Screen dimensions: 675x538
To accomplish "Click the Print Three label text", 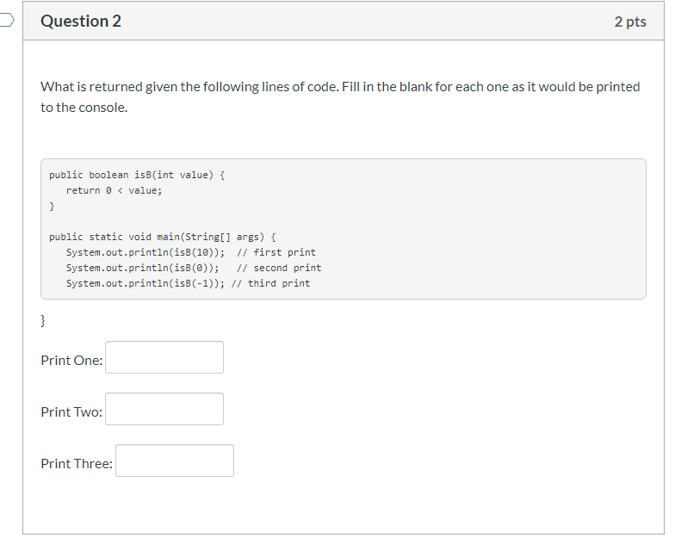I will [77, 463].
